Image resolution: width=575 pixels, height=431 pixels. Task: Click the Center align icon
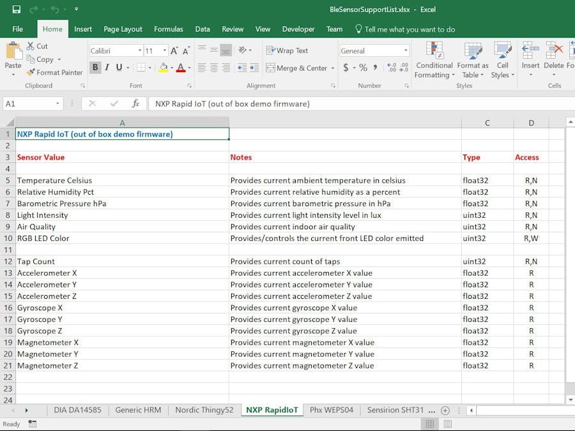(214, 68)
